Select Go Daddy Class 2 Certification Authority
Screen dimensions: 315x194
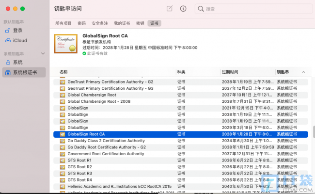tap(106, 141)
